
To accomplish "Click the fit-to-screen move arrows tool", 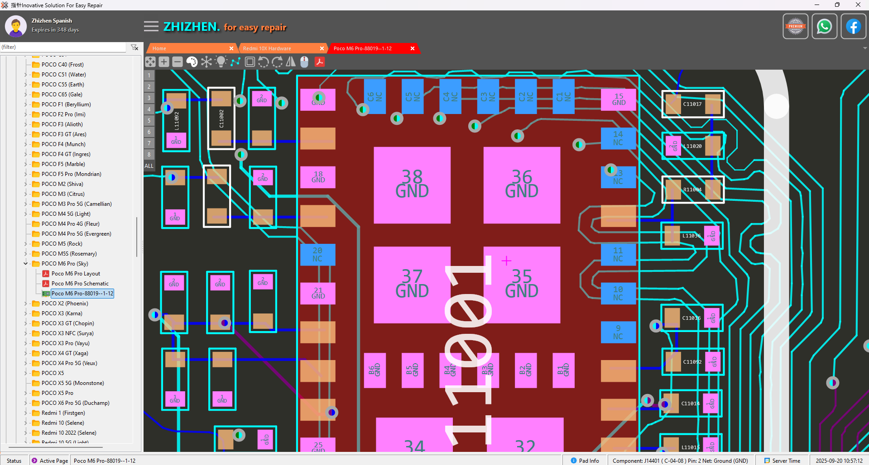I will coord(150,62).
